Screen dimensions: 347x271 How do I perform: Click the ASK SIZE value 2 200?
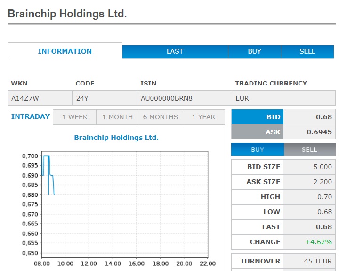pos(323,182)
